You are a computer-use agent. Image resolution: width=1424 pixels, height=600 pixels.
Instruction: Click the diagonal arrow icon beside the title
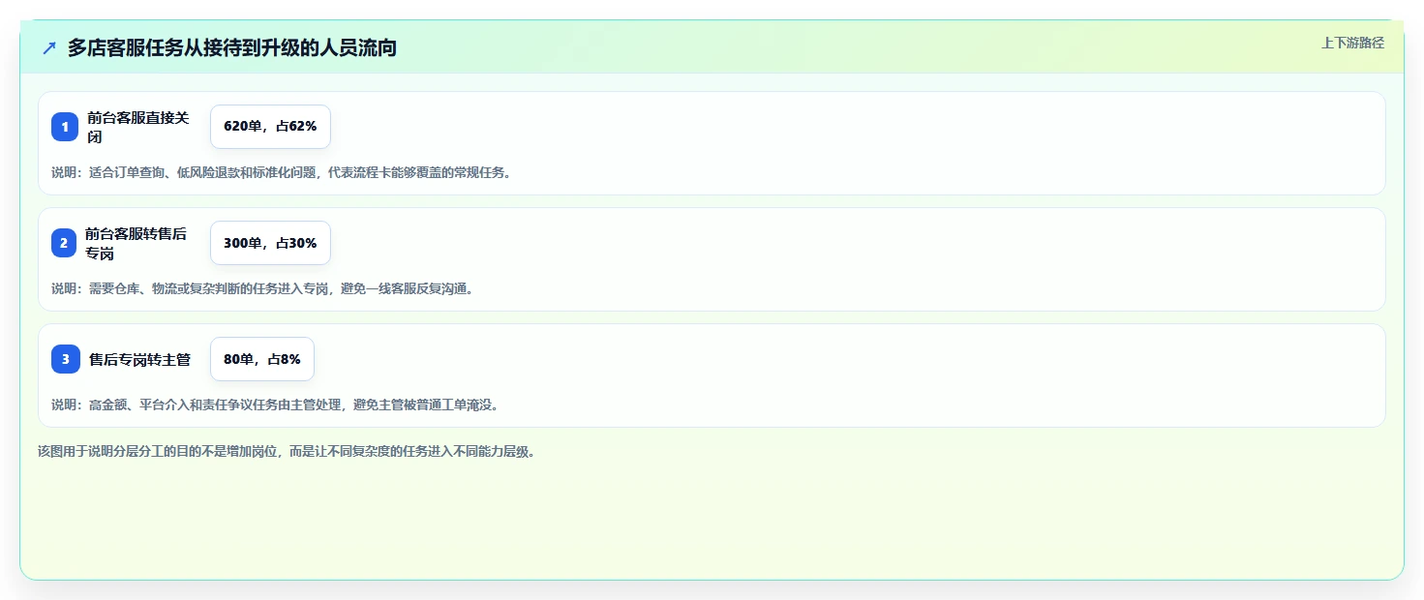(x=49, y=47)
